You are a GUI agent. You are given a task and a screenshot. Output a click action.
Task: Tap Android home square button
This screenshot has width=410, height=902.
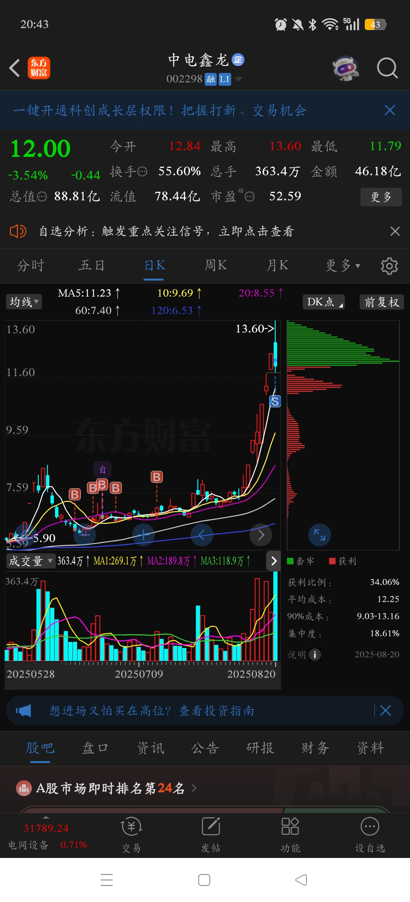point(204,880)
